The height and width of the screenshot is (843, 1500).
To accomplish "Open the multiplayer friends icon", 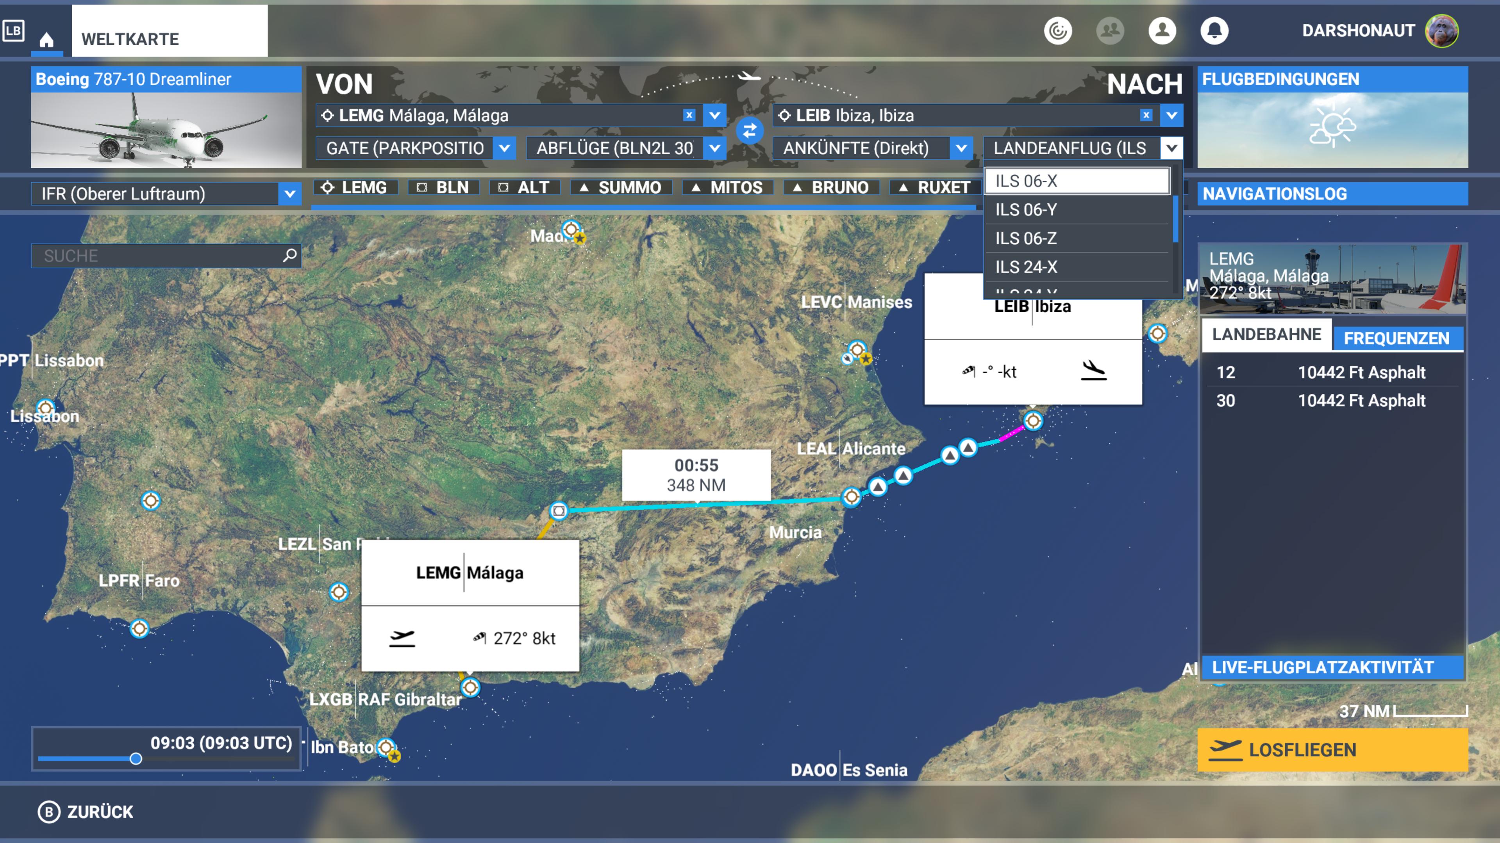I will [x=1110, y=31].
